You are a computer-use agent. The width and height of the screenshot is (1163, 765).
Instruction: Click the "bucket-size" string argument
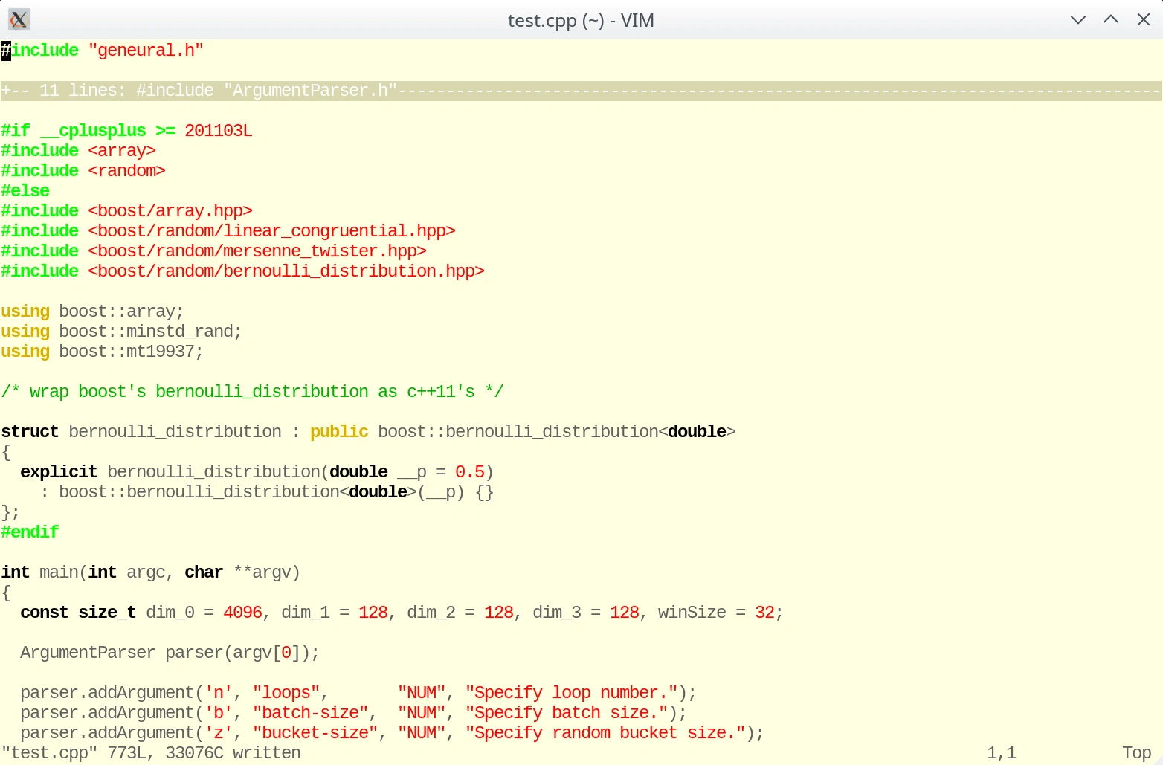pyautogui.click(x=315, y=733)
